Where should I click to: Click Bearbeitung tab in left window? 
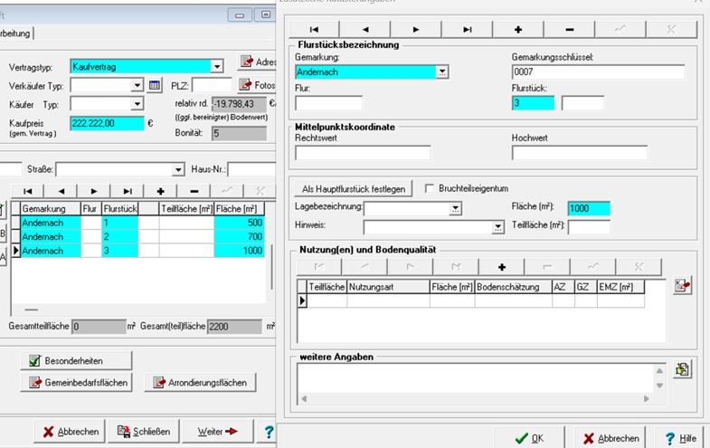15,33
